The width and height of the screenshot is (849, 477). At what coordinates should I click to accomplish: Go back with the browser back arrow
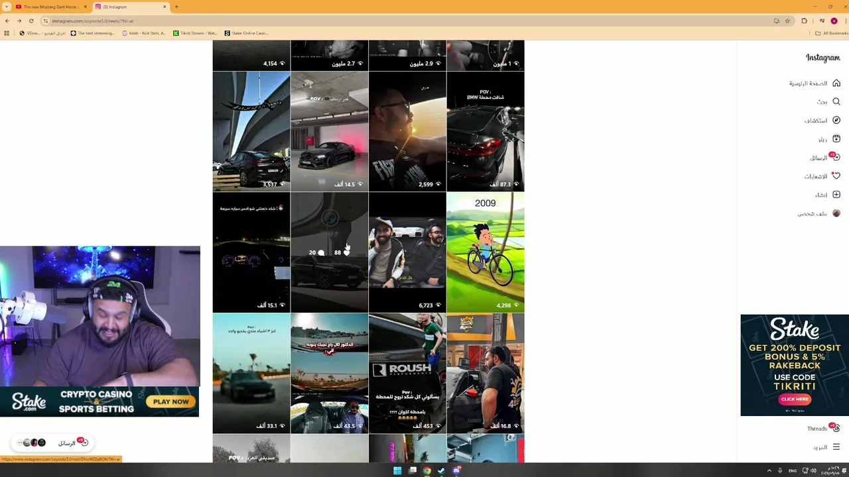pyautogui.click(x=7, y=21)
